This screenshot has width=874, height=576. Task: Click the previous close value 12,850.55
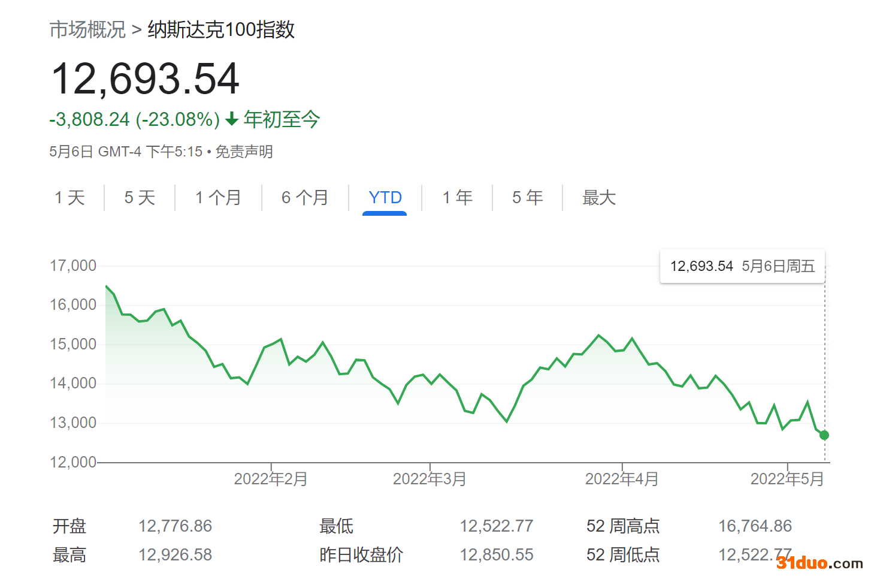click(x=497, y=555)
